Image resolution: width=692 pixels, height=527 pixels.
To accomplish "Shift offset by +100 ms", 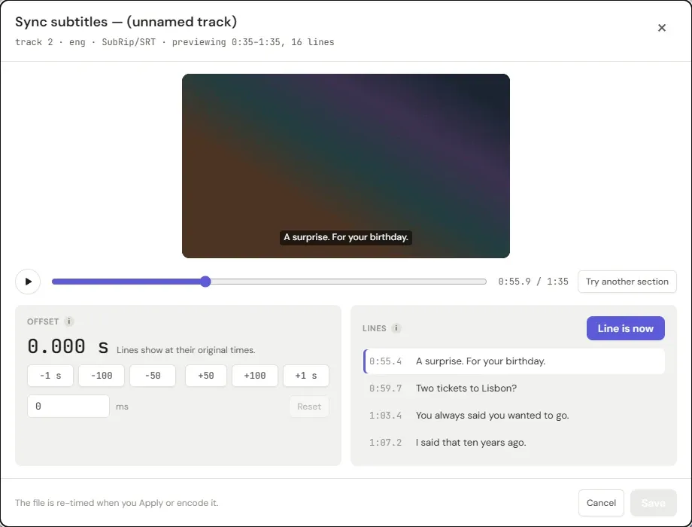I will [x=255, y=376].
